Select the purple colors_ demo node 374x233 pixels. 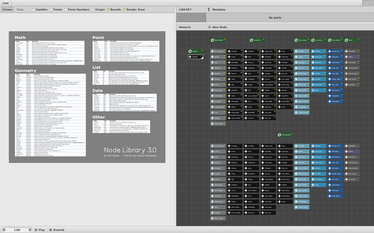click(352, 151)
